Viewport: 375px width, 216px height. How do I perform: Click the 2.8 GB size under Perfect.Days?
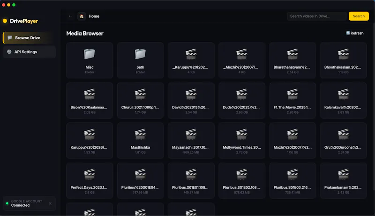(90, 193)
